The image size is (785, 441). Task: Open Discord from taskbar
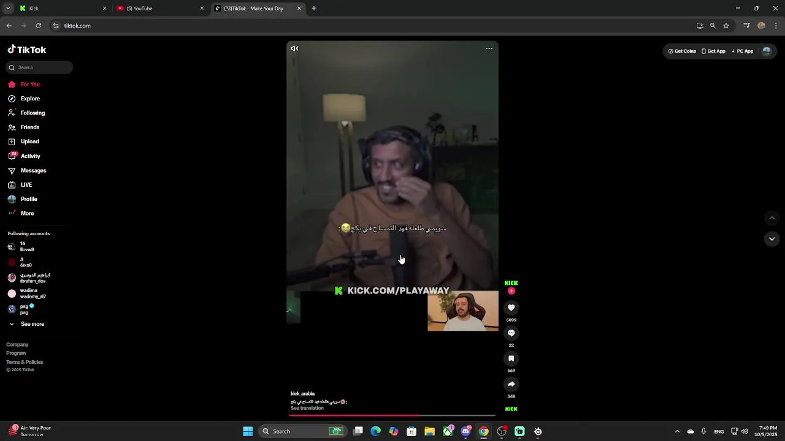click(x=465, y=431)
